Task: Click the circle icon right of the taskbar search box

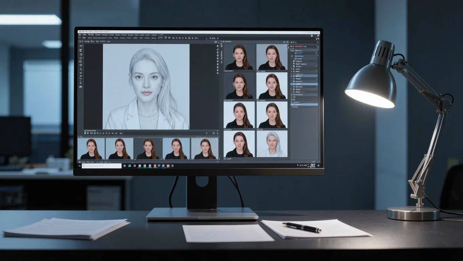Action: pyautogui.click(x=124, y=166)
